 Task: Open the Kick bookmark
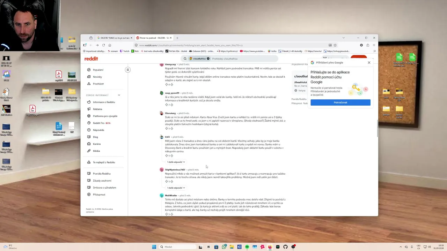pos(135,51)
